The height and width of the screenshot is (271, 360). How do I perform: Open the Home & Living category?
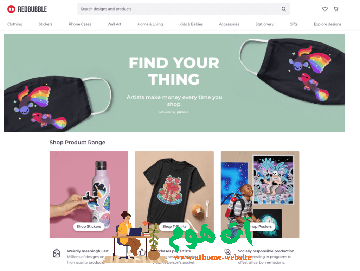click(150, 24)
